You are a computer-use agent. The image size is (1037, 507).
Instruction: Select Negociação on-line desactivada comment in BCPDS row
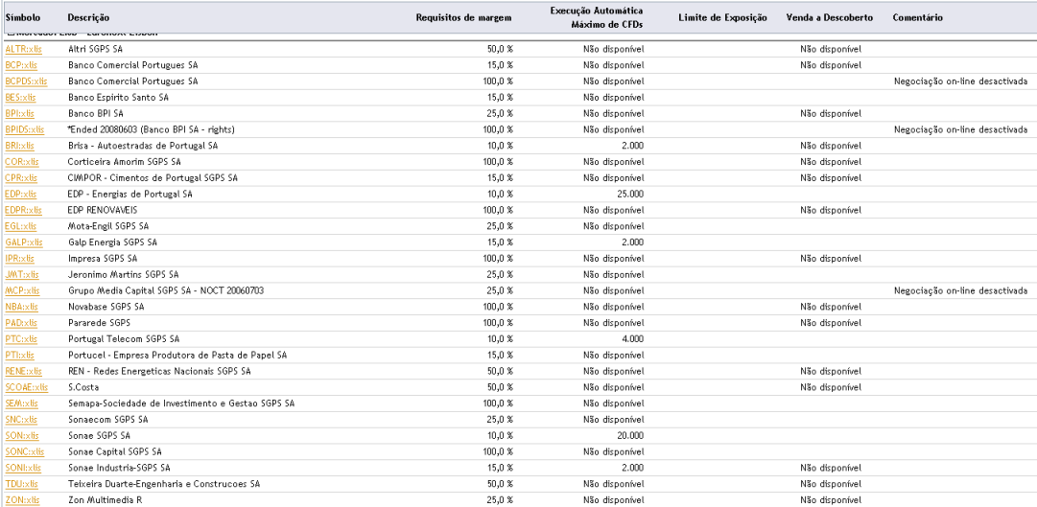tap(960, 81)
